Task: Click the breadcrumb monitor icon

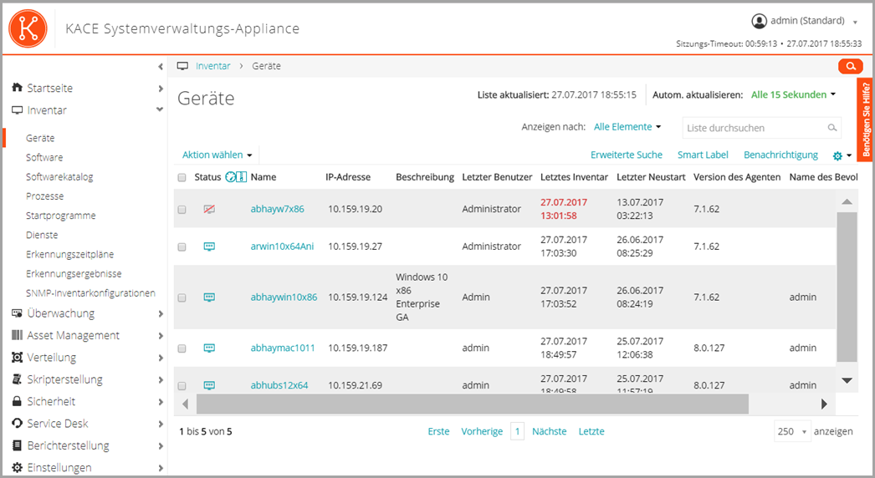Action: coord(182,66)
